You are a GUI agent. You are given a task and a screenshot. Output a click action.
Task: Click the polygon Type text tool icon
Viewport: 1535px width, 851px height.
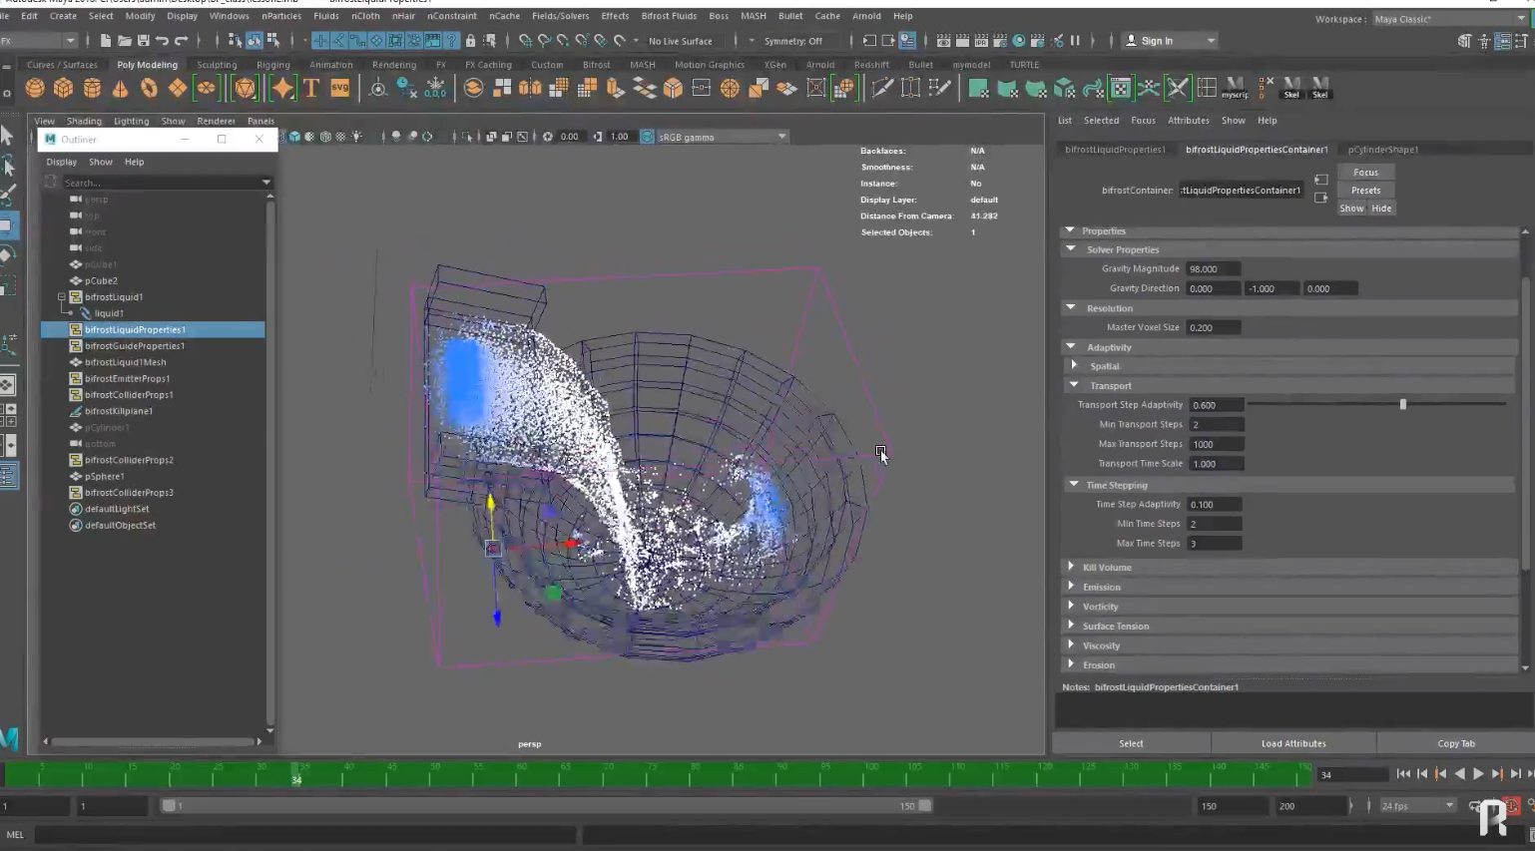point(311,89)
